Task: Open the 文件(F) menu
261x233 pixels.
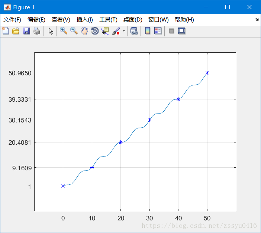Action: [x=12, y=20]
